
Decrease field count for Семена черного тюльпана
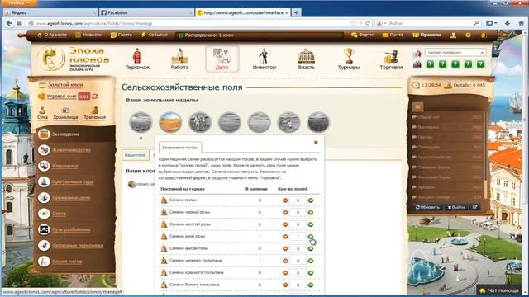[285, 261]
